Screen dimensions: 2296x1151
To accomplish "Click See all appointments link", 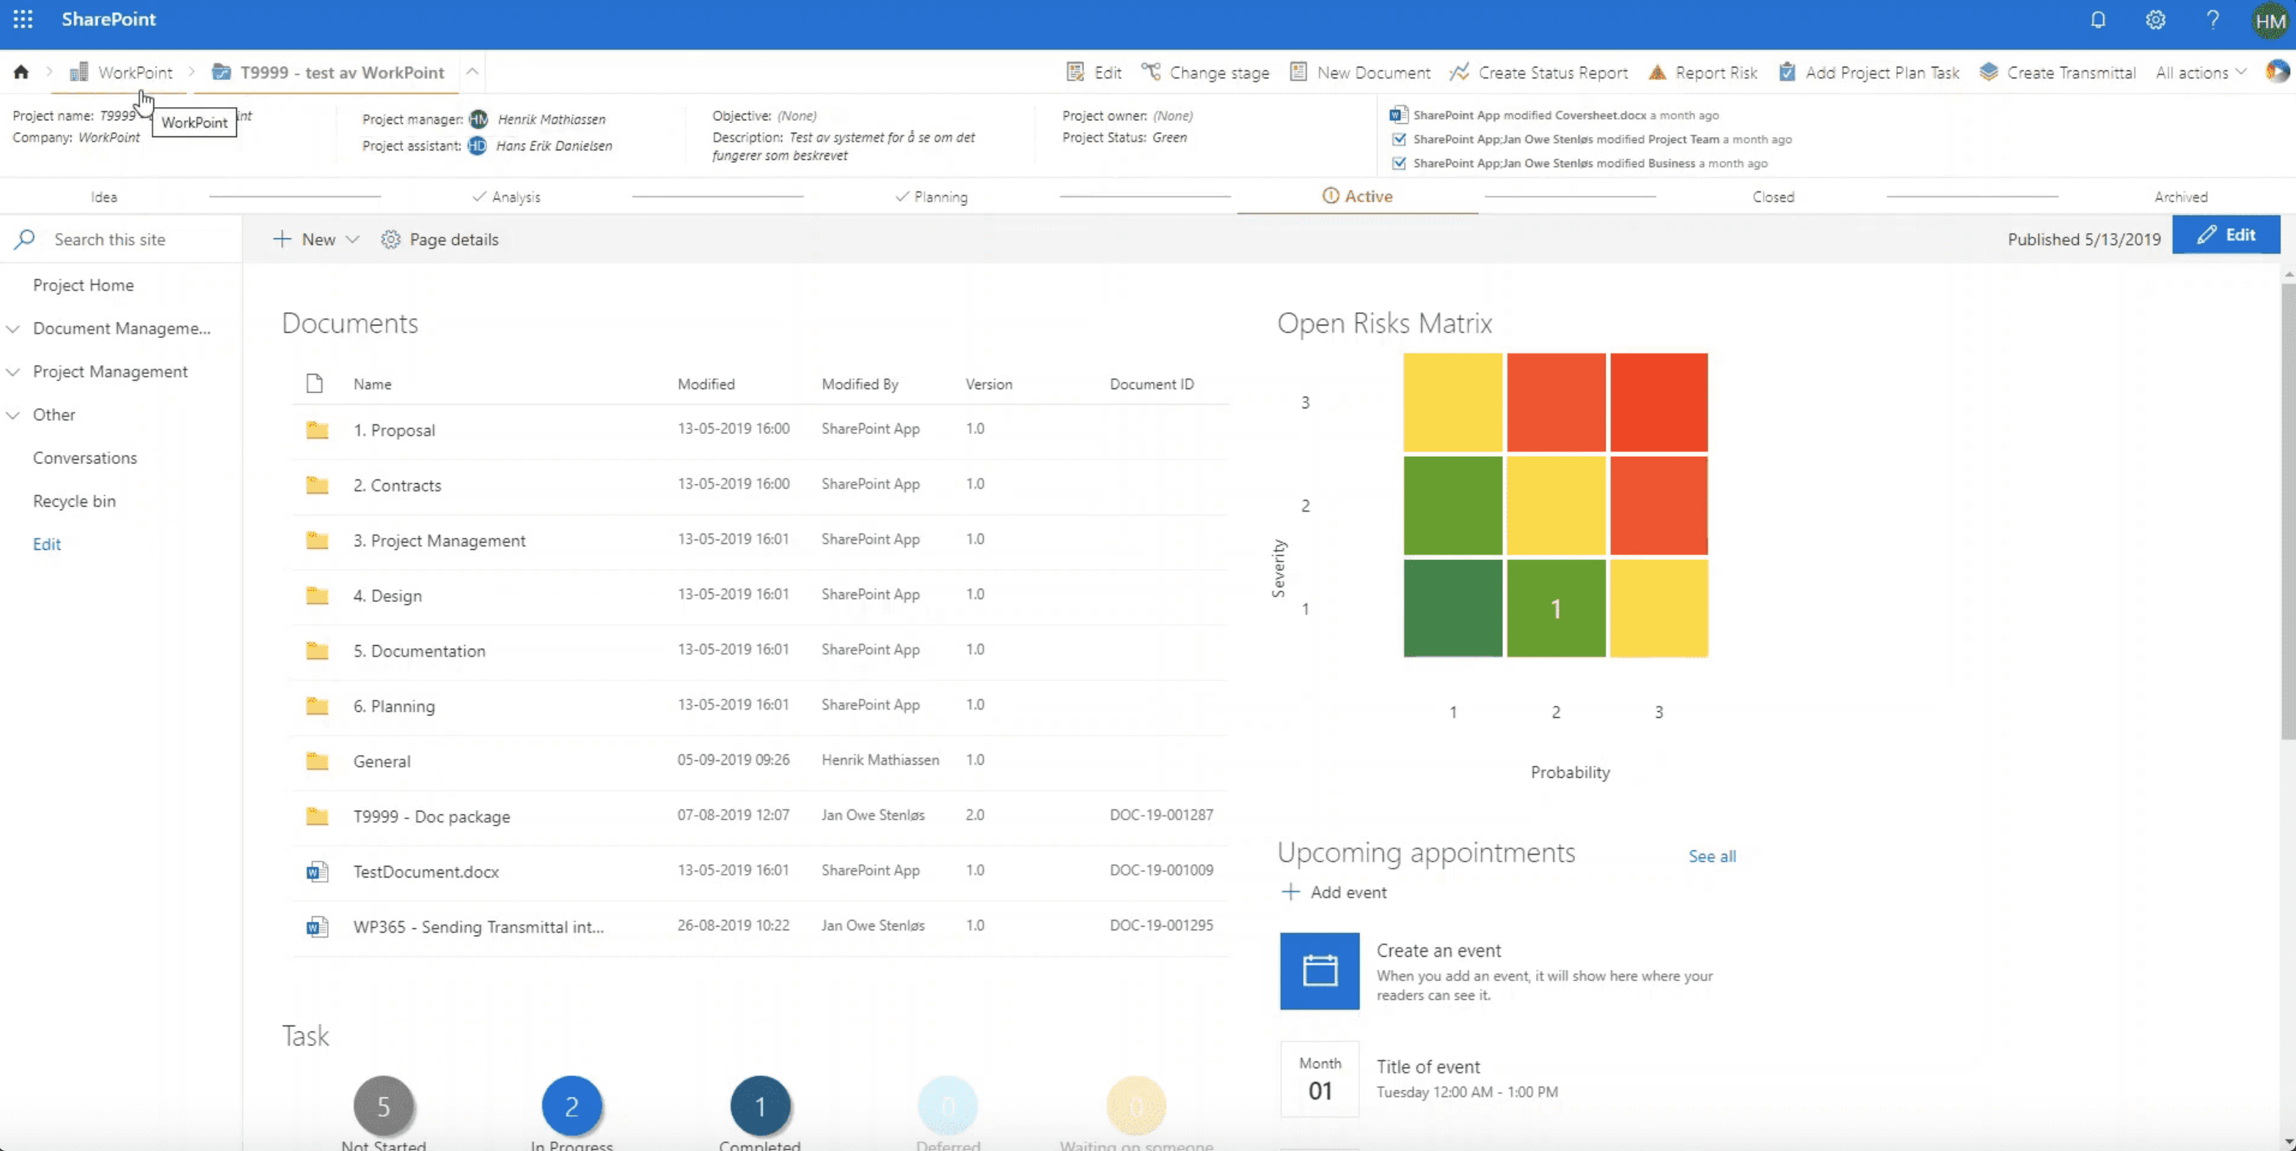I will [1711, 856].
